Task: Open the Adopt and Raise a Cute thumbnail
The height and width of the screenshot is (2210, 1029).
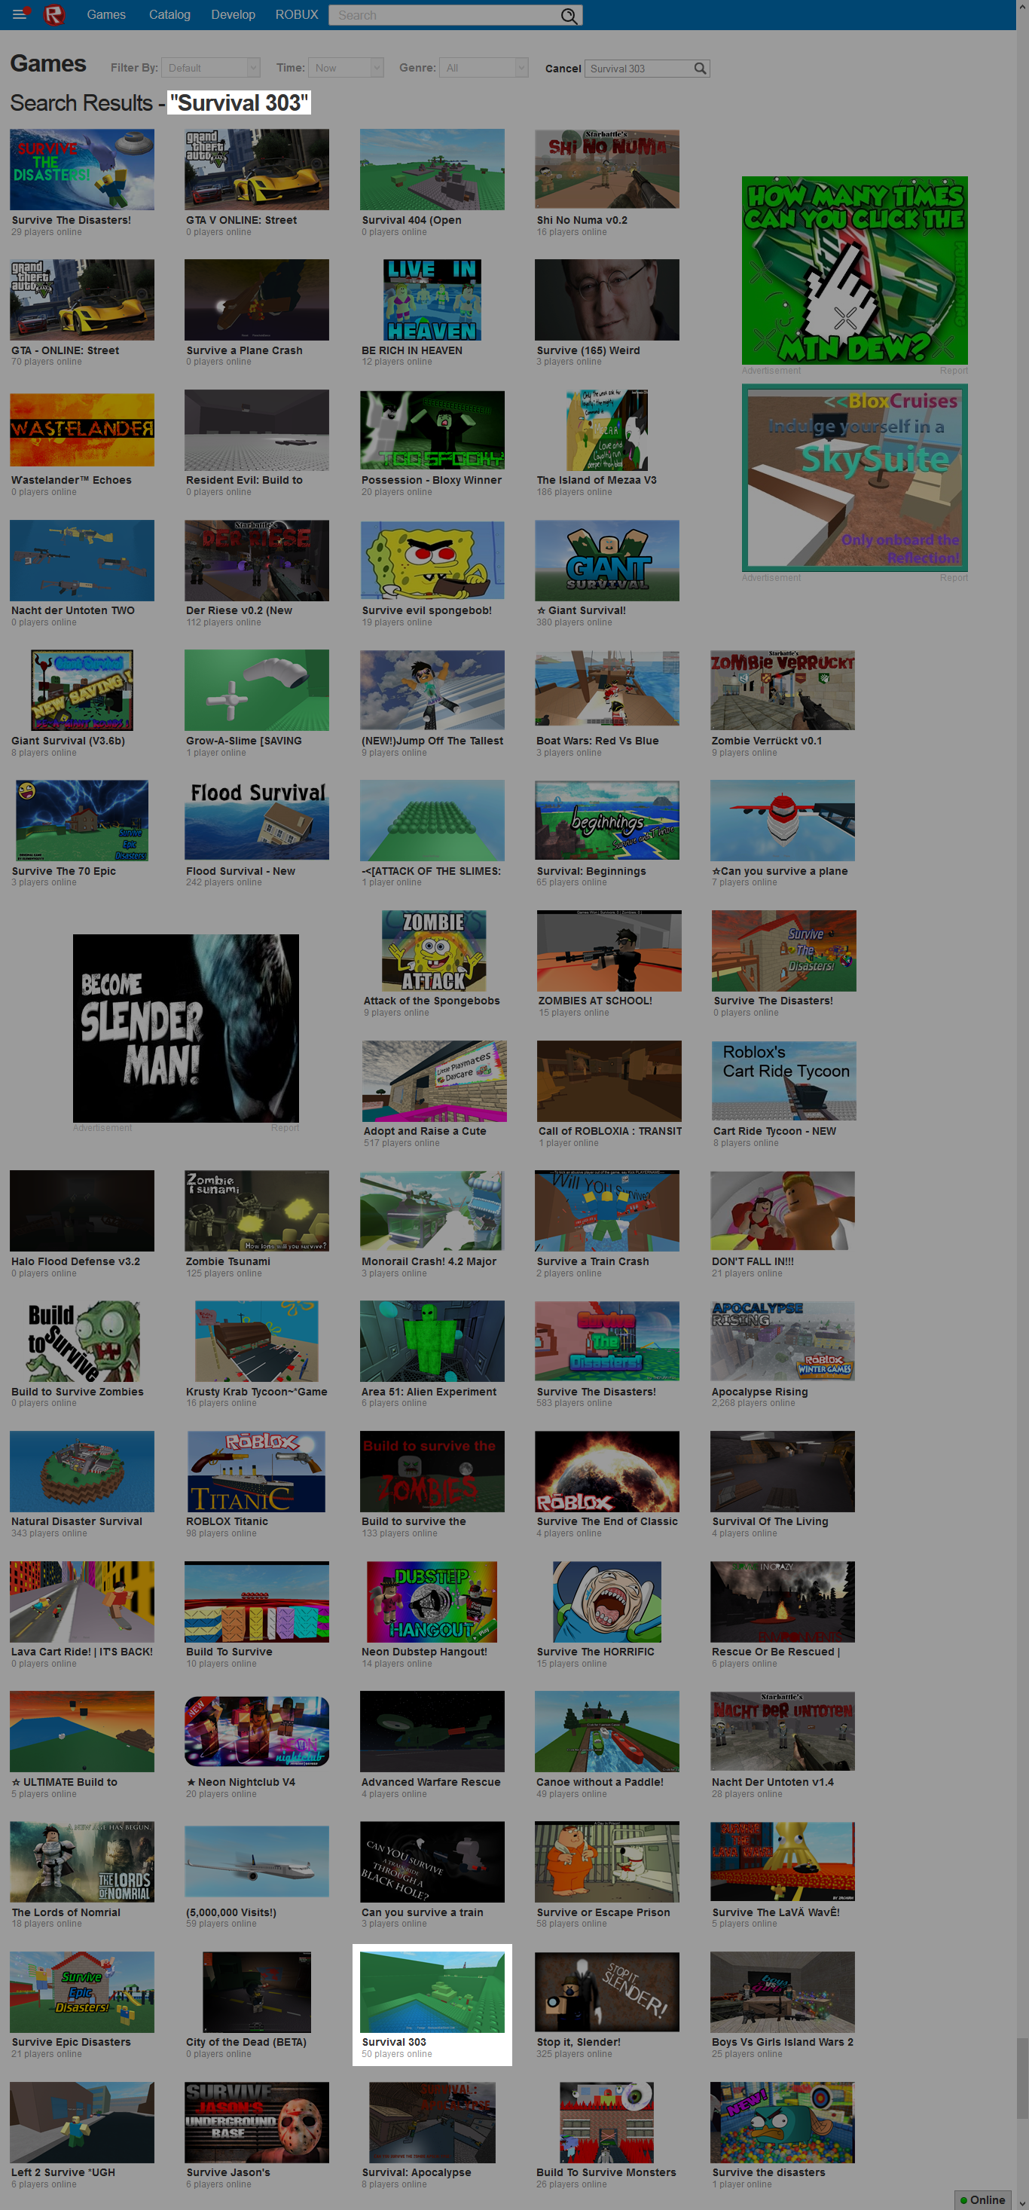Action: point(434,1081)
